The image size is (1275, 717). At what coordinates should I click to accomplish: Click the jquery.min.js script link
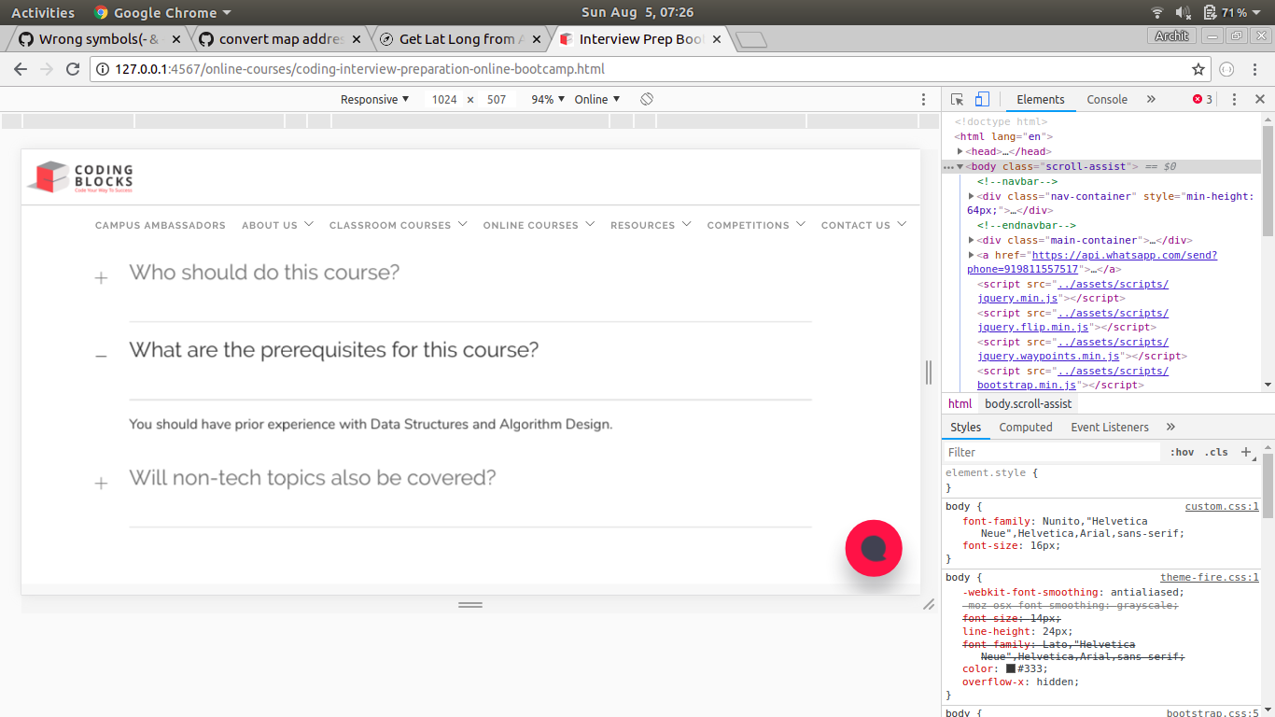1017,298
